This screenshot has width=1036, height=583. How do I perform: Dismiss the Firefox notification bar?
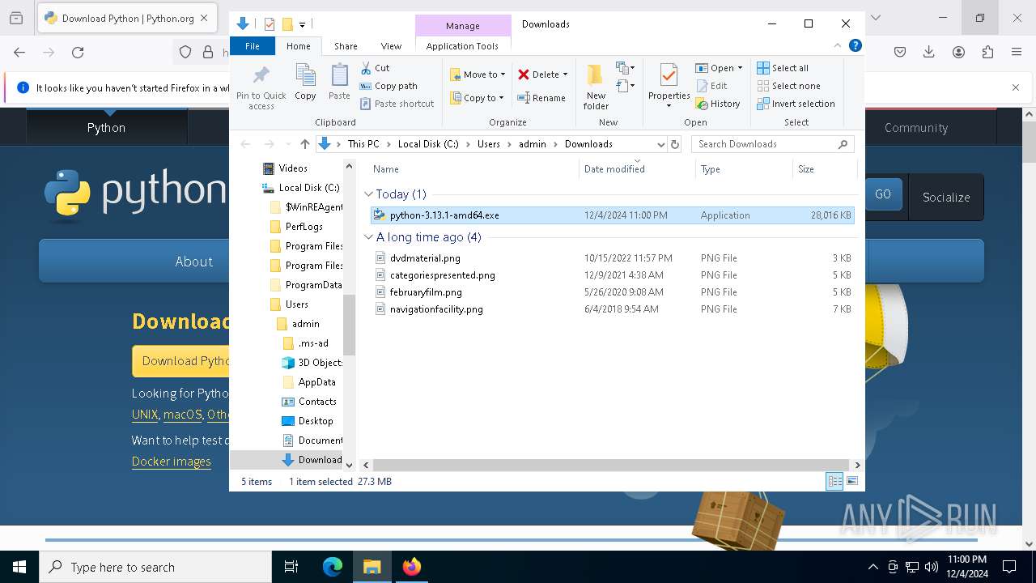[x=1016, y=87]
